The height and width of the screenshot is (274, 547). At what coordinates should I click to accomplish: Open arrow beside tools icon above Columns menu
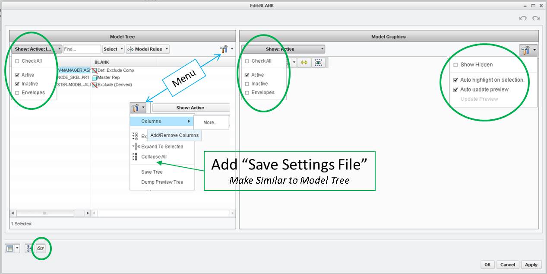click(x=144, y=108)
